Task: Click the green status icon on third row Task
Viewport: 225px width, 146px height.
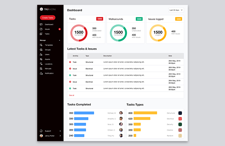Action: click(x=70, y=75)
